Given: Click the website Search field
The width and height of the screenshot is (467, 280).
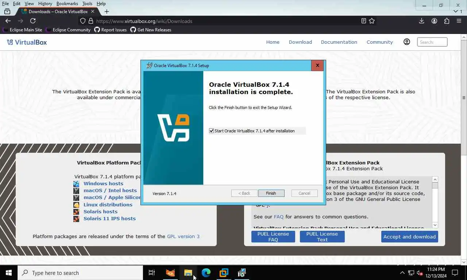Looking at the screenshot, I should click(432, 42).
